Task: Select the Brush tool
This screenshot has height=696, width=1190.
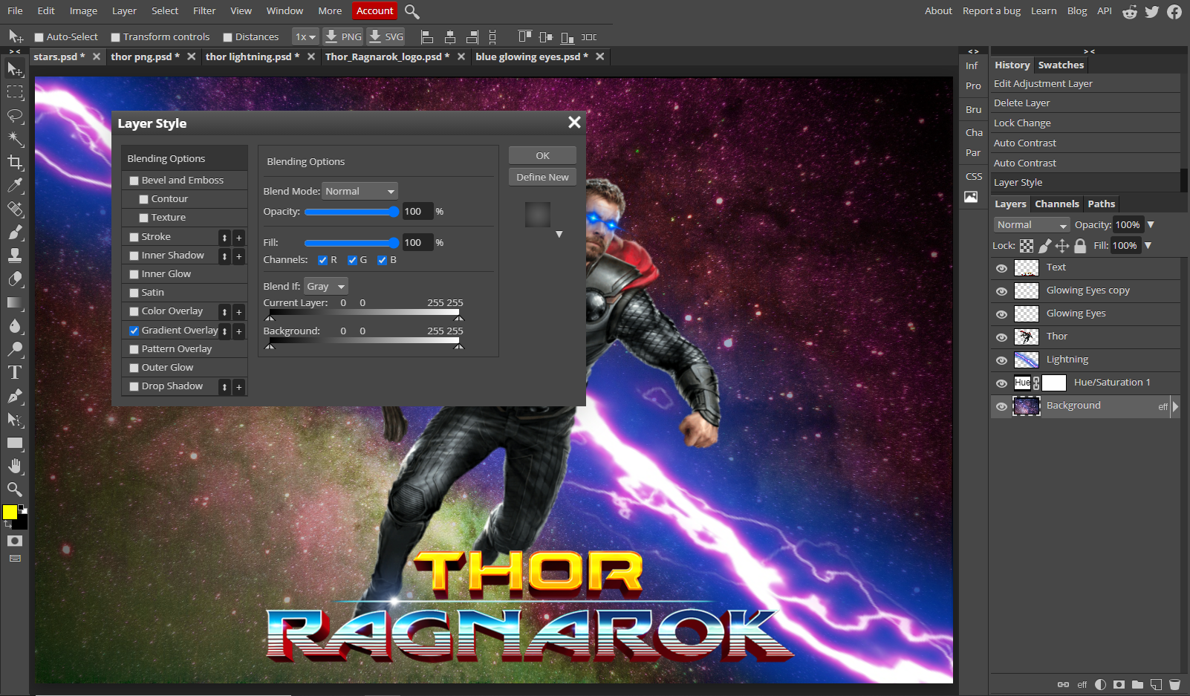Action: (x=15, y=232)
